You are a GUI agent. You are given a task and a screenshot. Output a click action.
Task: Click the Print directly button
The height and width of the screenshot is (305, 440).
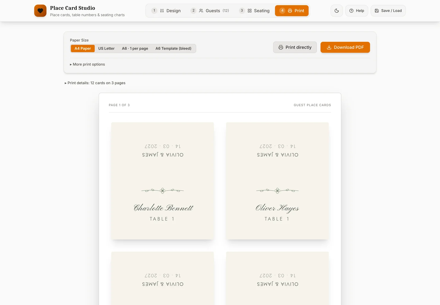click(x=295, y=47)
